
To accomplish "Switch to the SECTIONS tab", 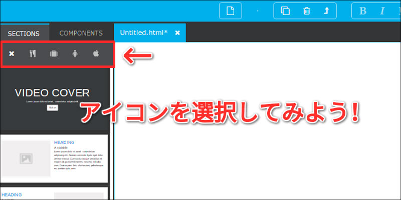I will (24, 33).
